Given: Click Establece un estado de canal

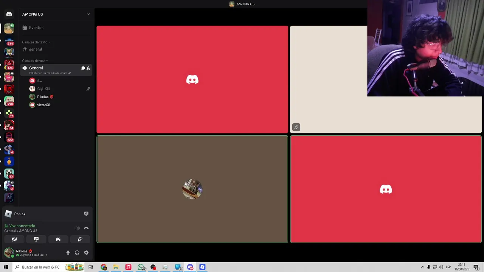Looking at the screenshot, I should tap(50, 73).
